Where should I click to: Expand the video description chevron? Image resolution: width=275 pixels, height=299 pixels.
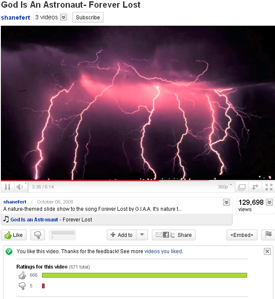pyautogui.click(x=226, y=202)
